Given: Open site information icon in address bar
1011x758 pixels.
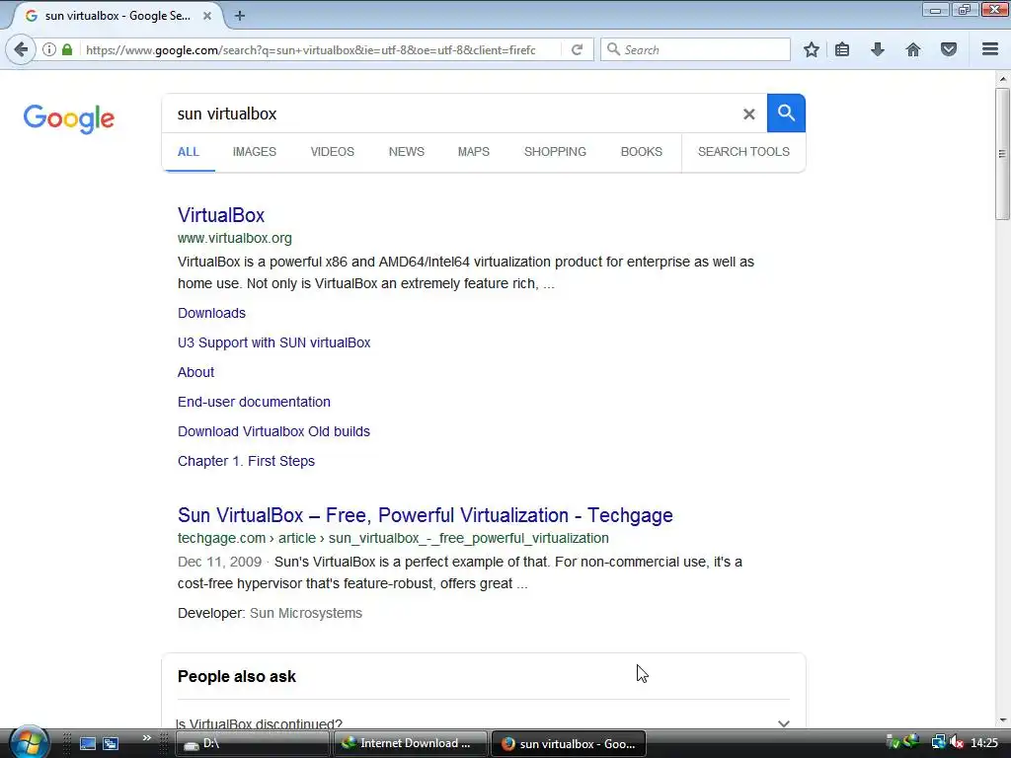Looking at the screenshot, I should [x=49, y=49].
